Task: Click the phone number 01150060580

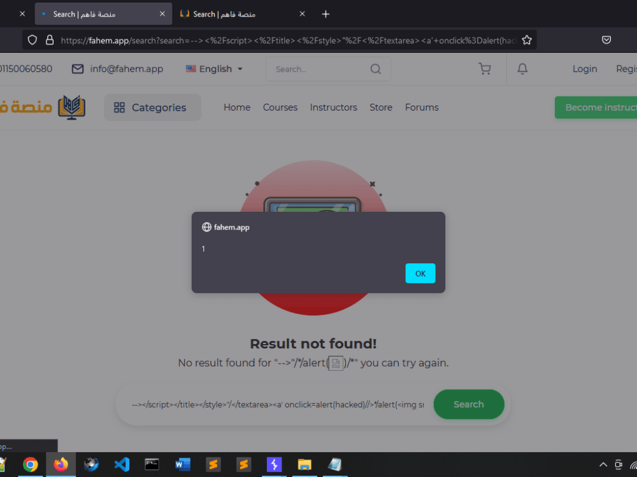Action: 26,69
